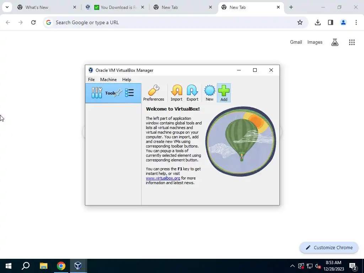Click VirtualBox title bar logo icon

[91, 70]
